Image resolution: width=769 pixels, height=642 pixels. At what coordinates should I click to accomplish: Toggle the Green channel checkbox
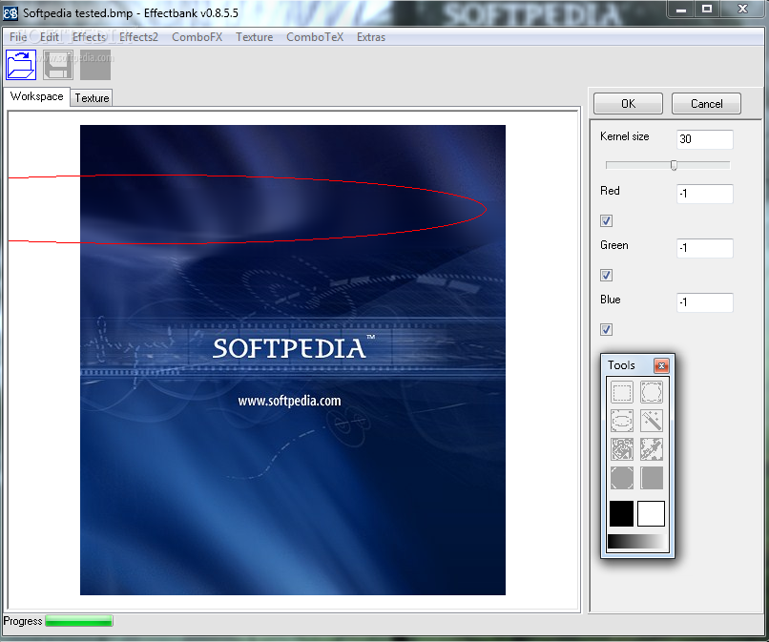tap(606, 275)
